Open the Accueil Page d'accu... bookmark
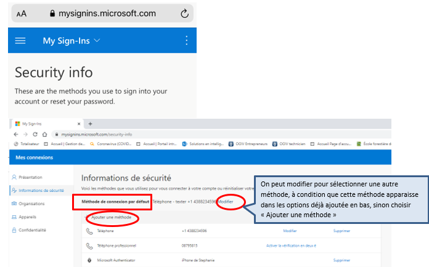429x267 pixels. [x=331, y=144]
